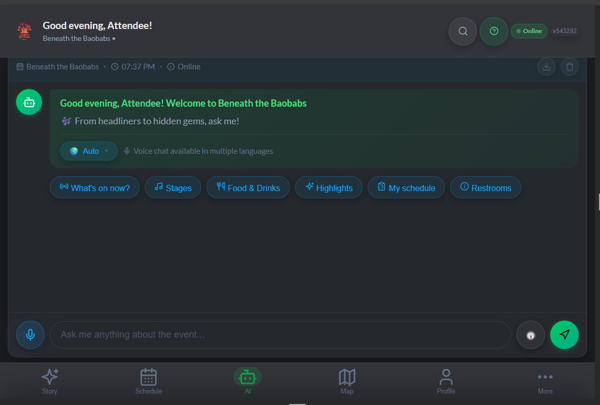Screen dimensions: 600x405
Task: Ask about Food & Drinks via the chip
Action: tap(248, 187)
